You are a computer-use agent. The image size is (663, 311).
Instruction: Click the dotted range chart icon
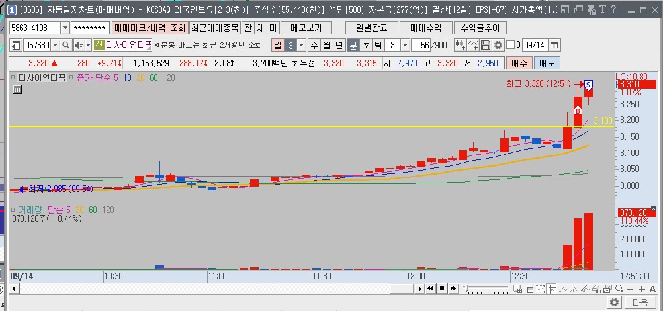coord(540,289)
